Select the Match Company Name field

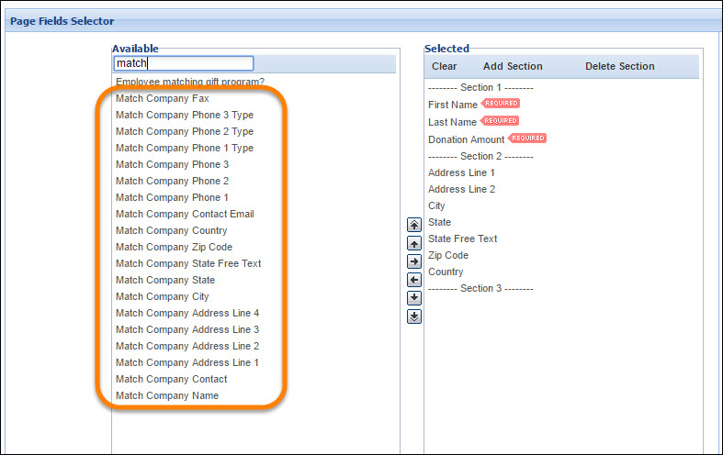pyautogui.click(x=167, y=395)
